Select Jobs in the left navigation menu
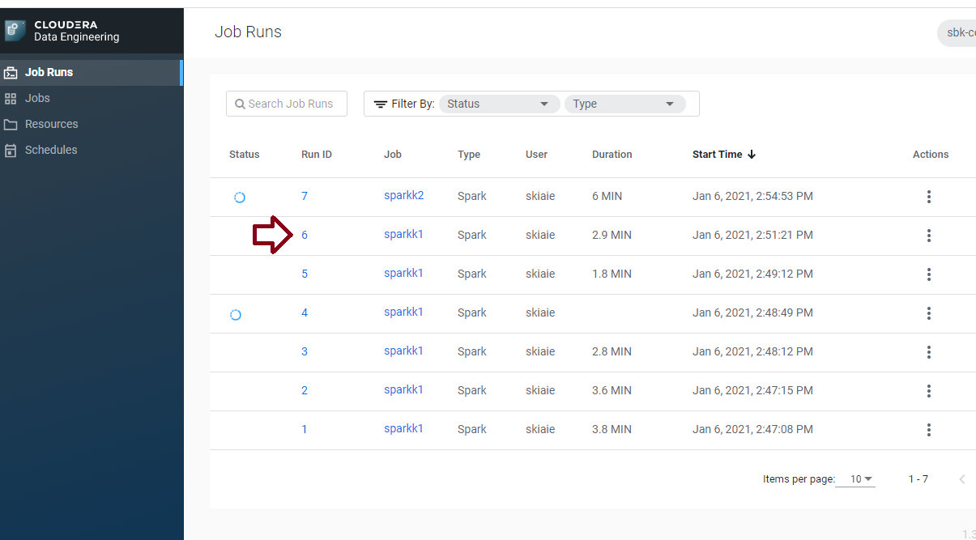The height and width of the screenshot is (540, 976). point(39,98)
